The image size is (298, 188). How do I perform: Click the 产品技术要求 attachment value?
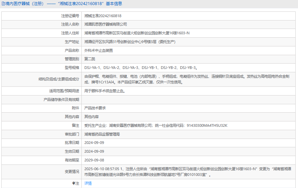95,108
